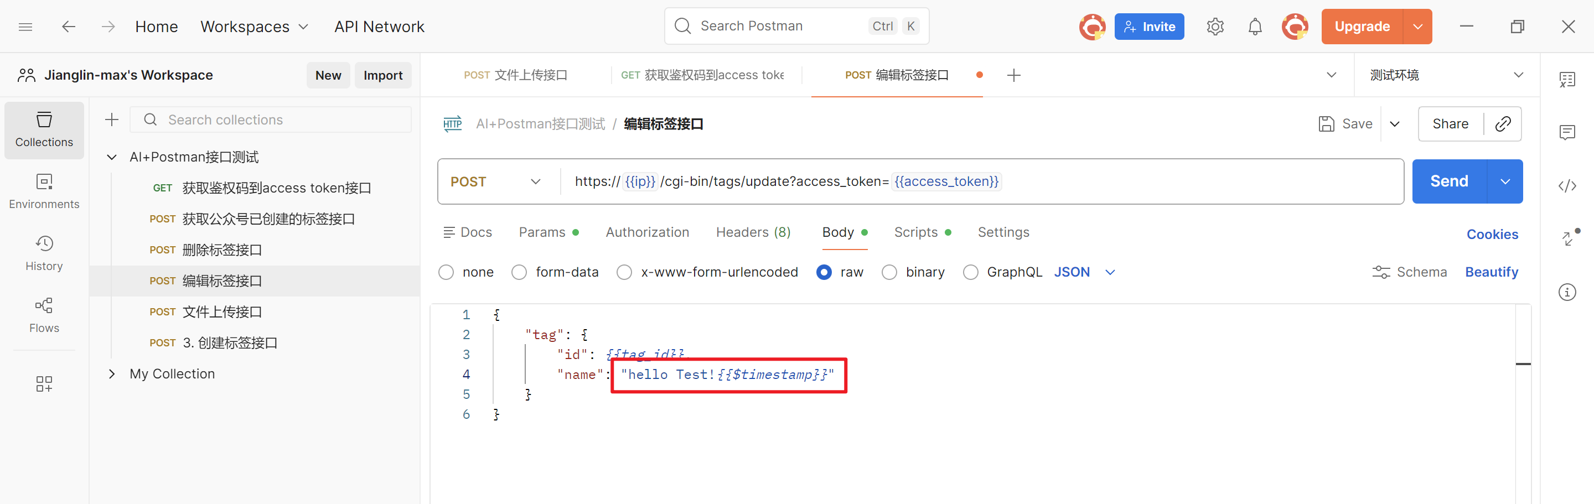
Task: Click the HTTP request type icon
Action: pos(452,124)
